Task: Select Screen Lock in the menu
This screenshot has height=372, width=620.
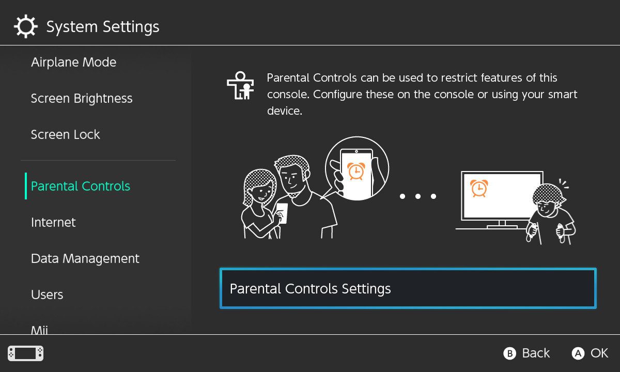Action: click(x=66, y=134)
